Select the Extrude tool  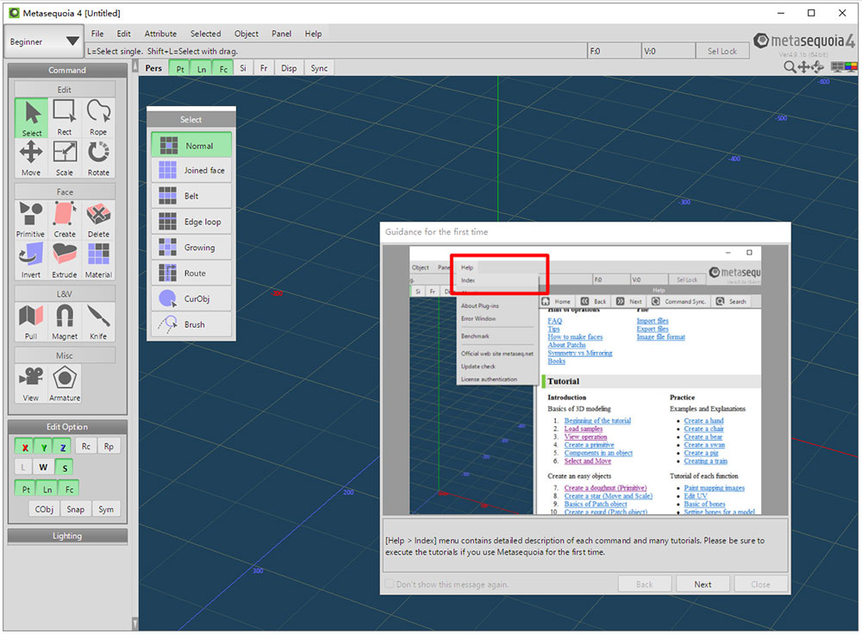pyautogui.click(x=65, y=261)
